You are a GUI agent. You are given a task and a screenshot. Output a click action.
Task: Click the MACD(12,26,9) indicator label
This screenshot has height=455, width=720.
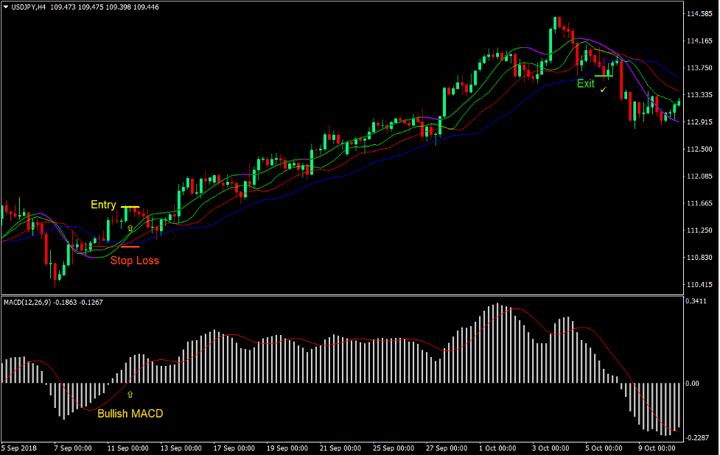coord(28,301)
